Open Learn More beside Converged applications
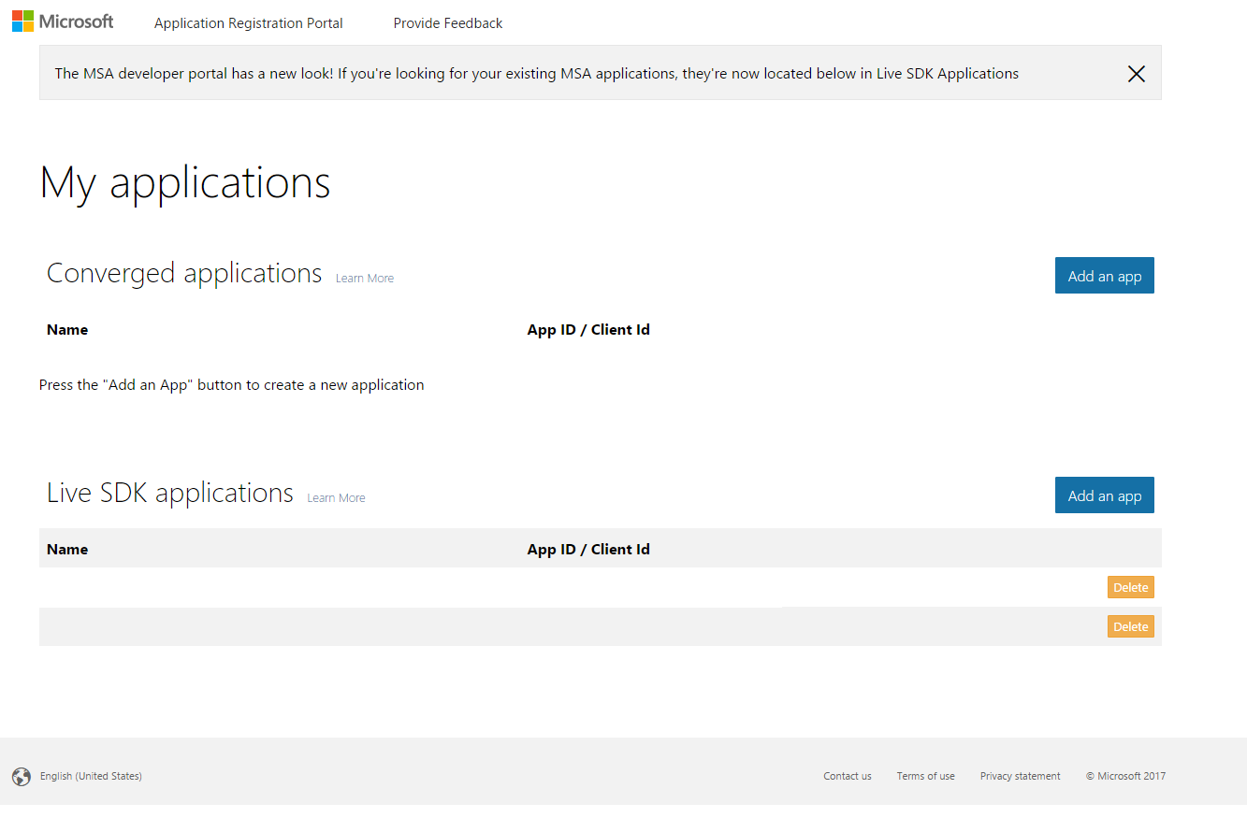This screenshot has width=1247, height=832. click(x=364, y=279)
